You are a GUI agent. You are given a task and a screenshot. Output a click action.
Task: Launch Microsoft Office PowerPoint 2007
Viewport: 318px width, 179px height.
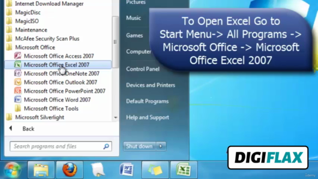click(65, 91)
